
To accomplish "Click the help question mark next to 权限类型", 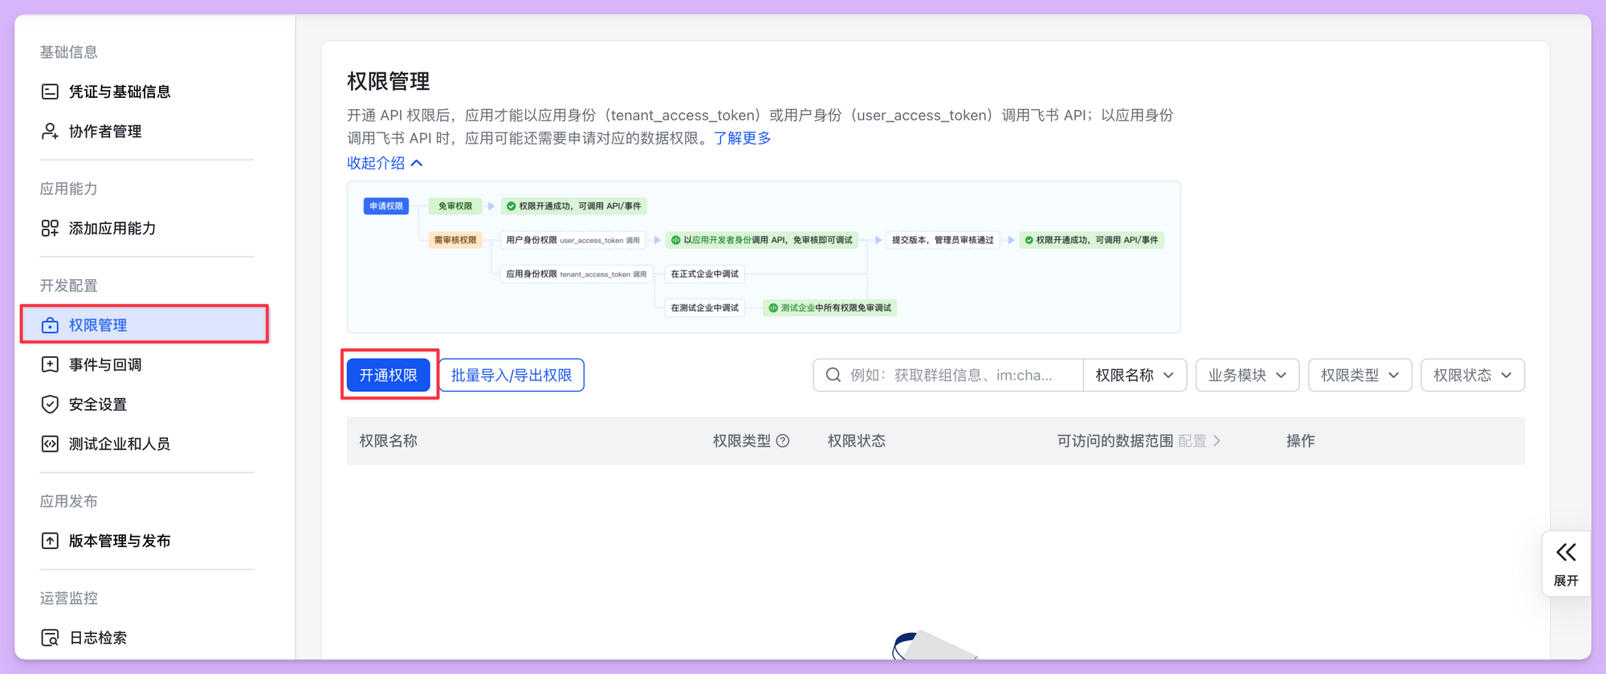I will [783, 441].
